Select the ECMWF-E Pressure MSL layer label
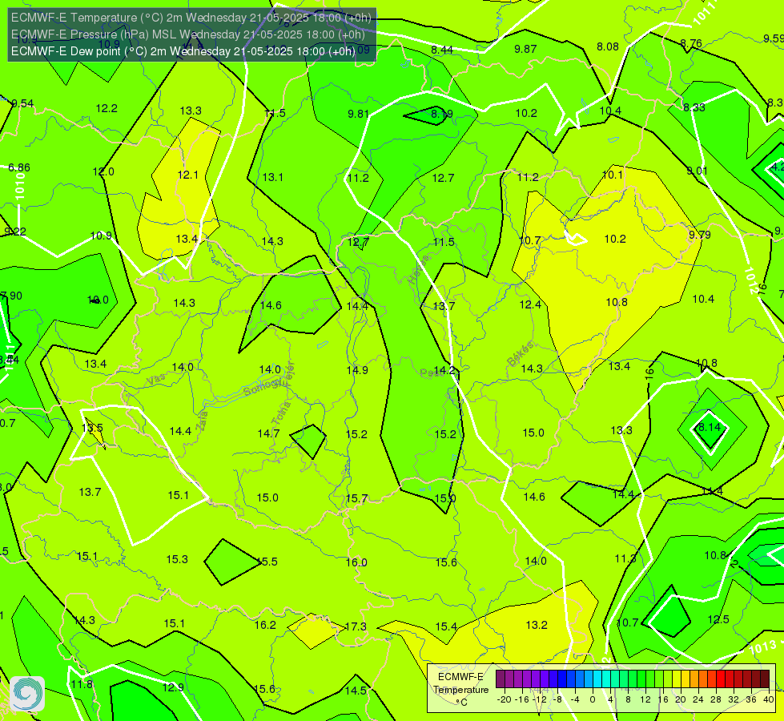 pos(188,34)
